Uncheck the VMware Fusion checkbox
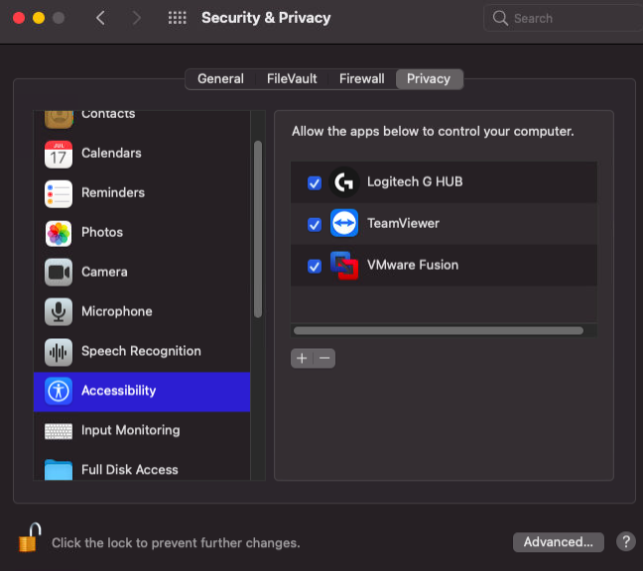This screenshot has width=643, height=571. click(315, 267)
